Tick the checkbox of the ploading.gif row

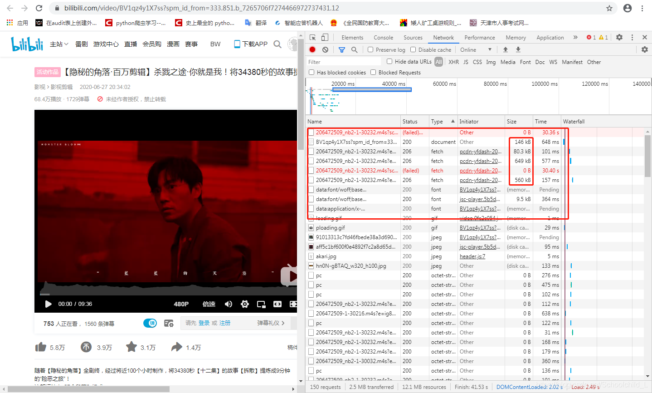click(311, 228)
